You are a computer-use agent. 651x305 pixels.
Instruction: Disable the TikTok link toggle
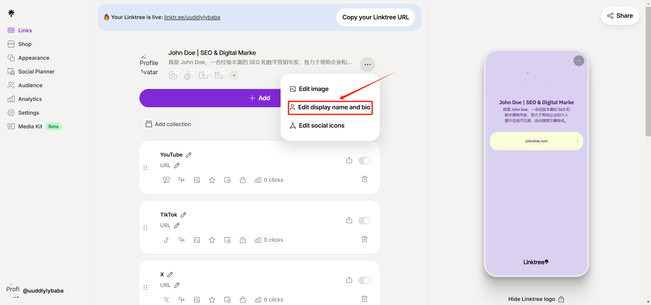click(364, 220)
